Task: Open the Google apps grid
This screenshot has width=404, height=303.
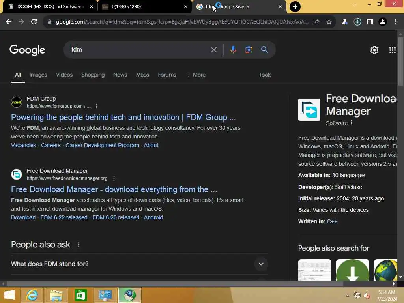Action: click(393, 50)
